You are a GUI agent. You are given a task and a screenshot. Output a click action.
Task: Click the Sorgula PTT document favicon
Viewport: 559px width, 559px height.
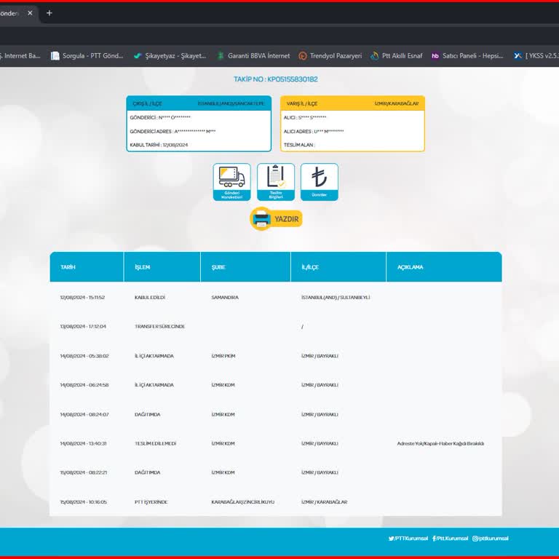click(x=55, y=56)
